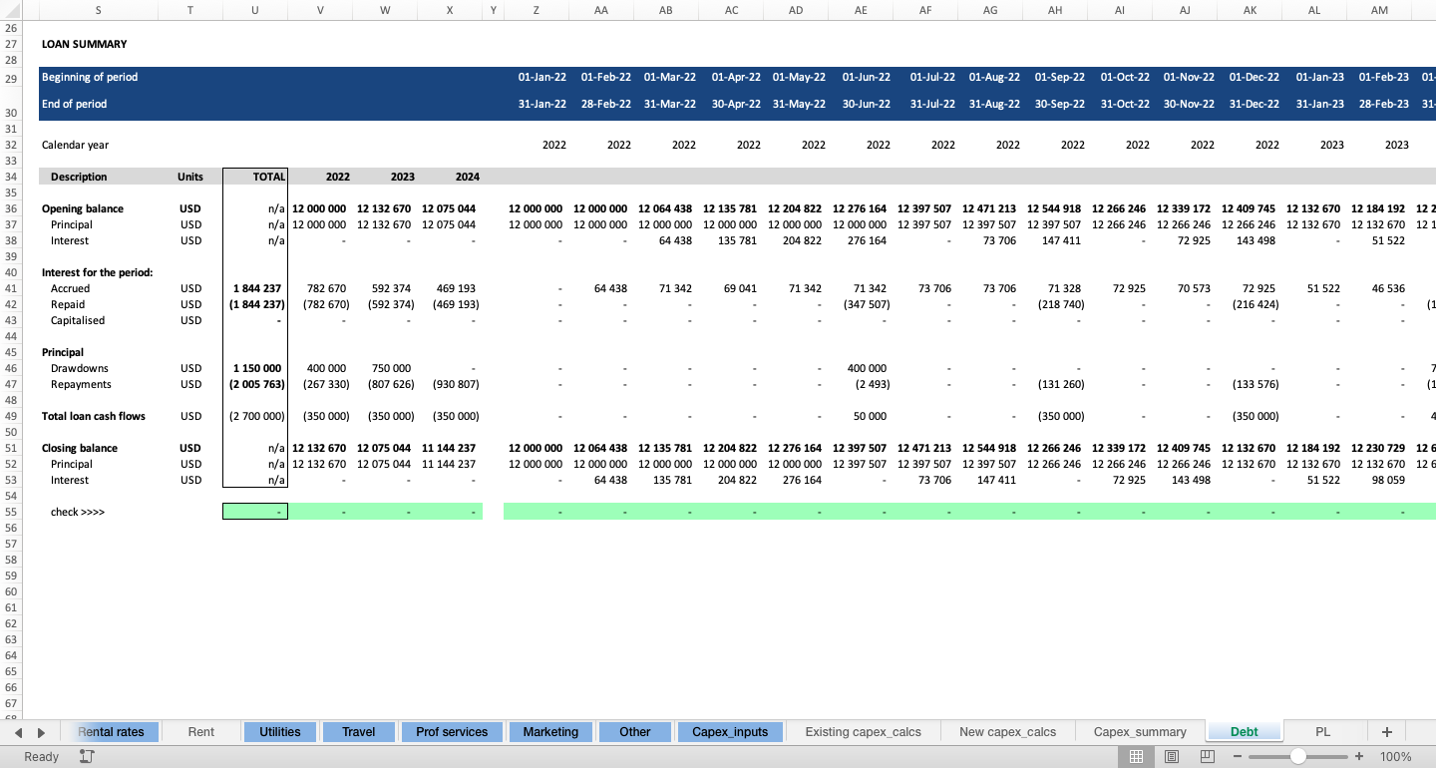The image size is (1436, 768).
Task: Select the 2024 year heading cell
Action: click(450, 177)
